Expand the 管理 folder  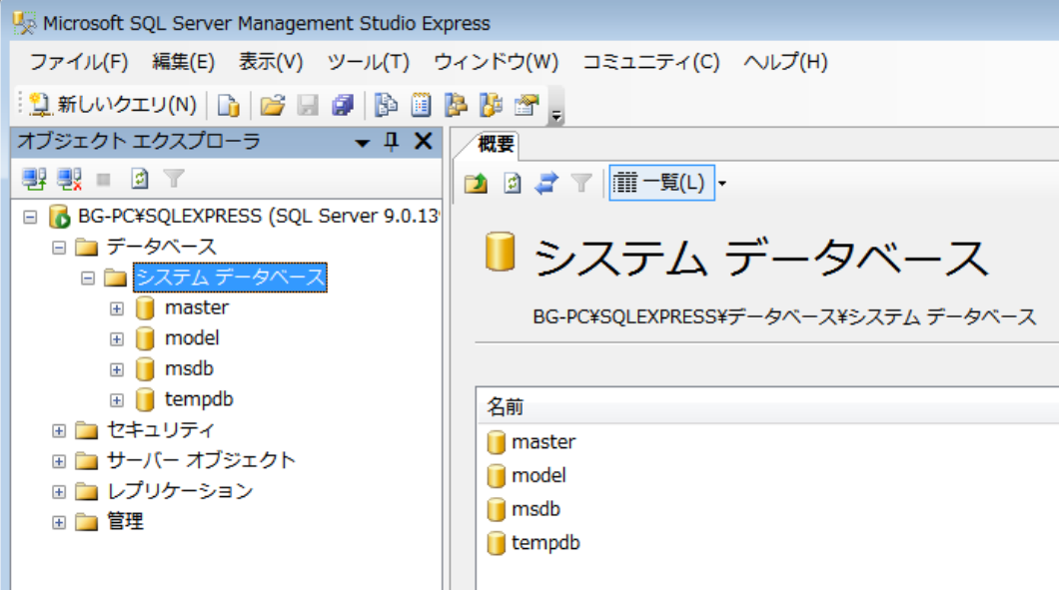pyautogui.click(x=59, y=522)
